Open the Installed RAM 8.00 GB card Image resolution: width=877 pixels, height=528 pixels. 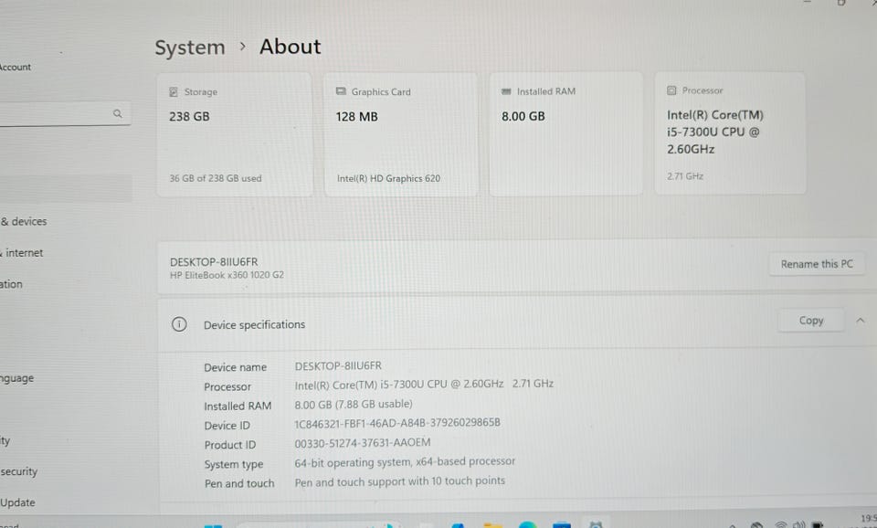(565, 133)
